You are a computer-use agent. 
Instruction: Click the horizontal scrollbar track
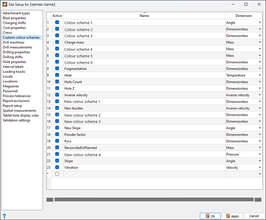pos(154,199)
